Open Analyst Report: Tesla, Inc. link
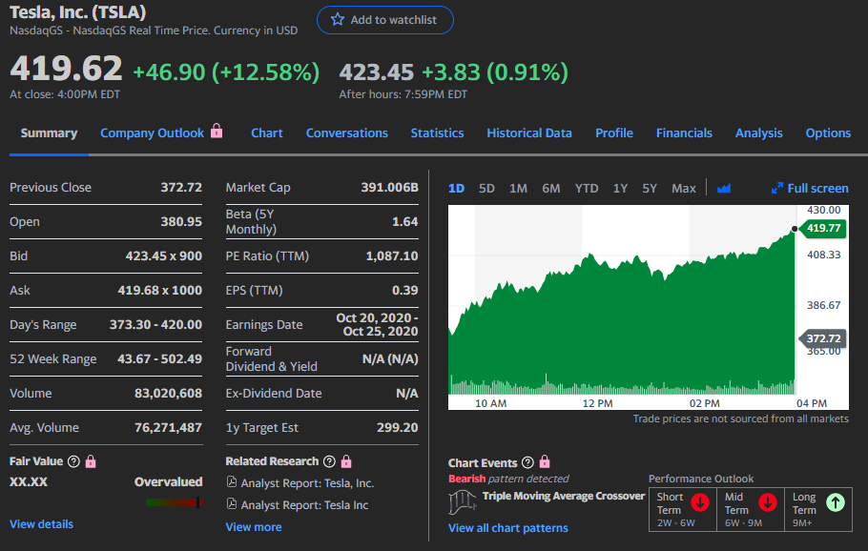Screen dimensions: 868x551 tap(307, 483)
